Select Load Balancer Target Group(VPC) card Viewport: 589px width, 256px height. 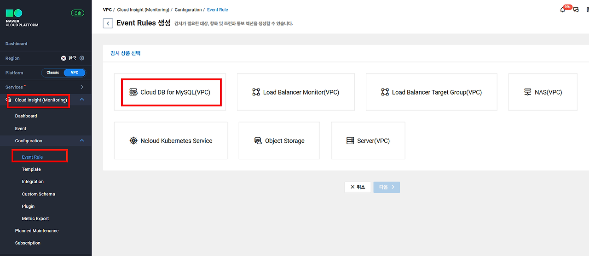click(x=432, y=92)
